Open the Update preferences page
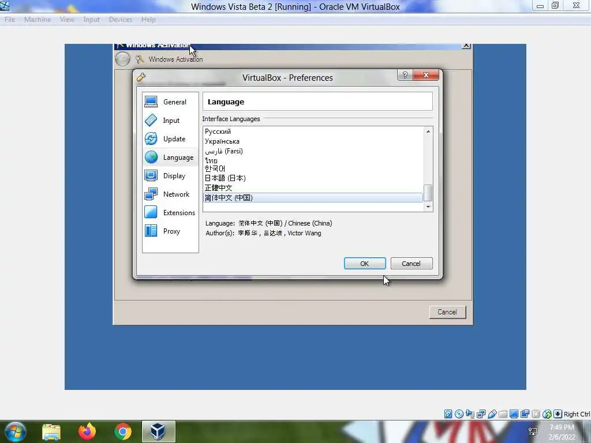Viewport: 591px width, 443px height. click(x=170, y=138)
